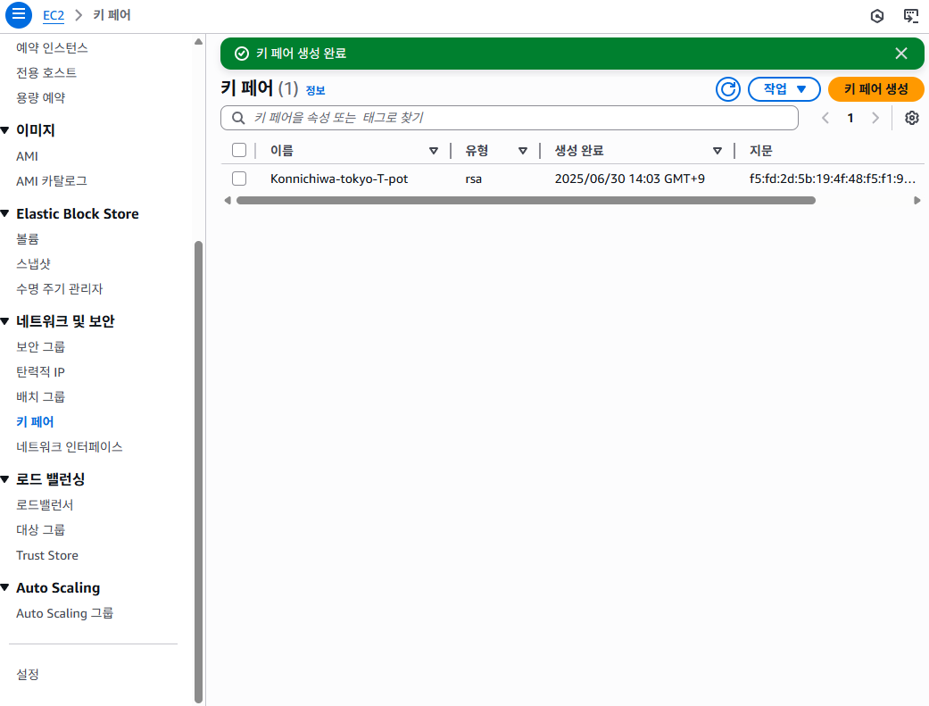929x706 pixels.
Task: Click the fingerprint f5:fd:2d:5b cell
Action: 833,179
